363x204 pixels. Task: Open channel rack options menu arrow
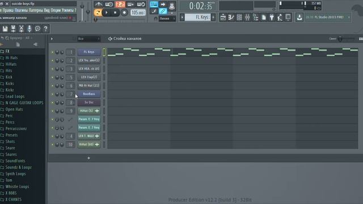coord(52,39)
